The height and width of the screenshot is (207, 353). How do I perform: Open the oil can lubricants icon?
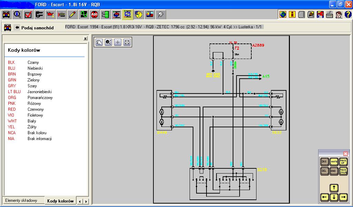[51, 14]
